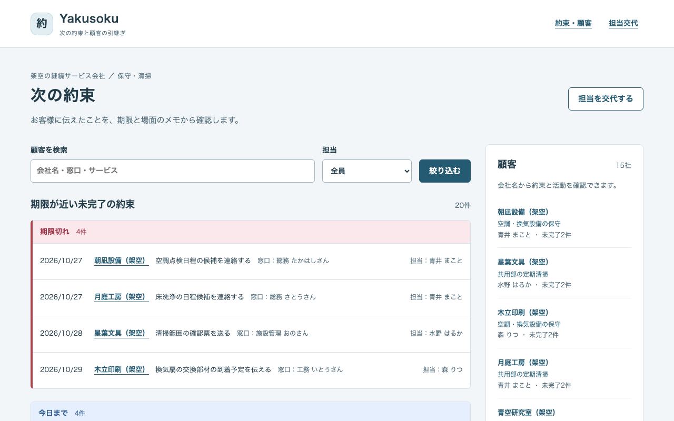
Task: Click the text 換気扇の交換部材の到着予定を伝える
Action: tap(213, 369)
